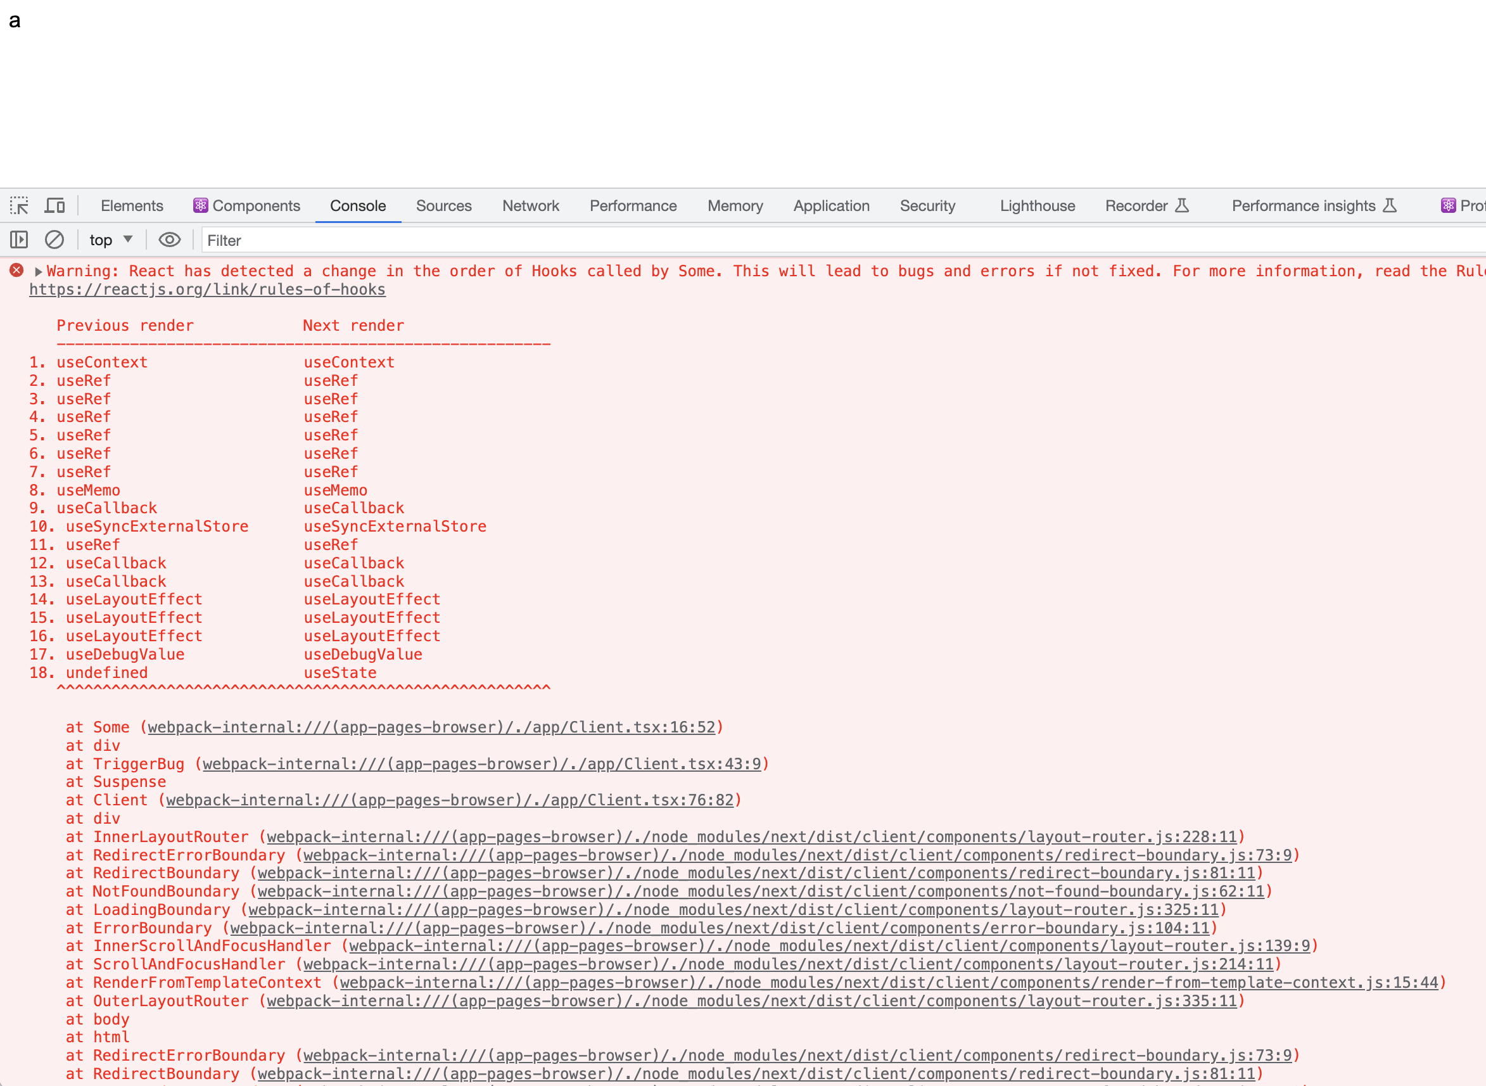The height and width of the screenshot is (1086, 1486).
Task: Open the rules-of-hooks documentation link
Action: pyautogui.click(x=207, y=288)
